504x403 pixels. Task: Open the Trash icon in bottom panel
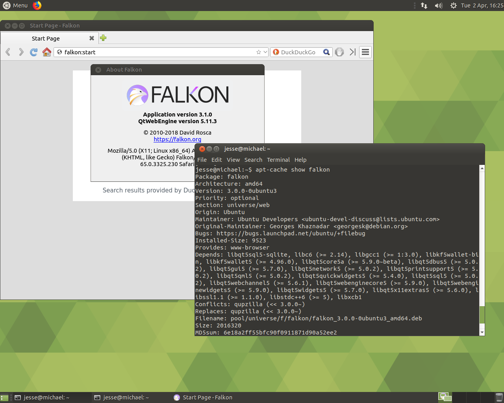coord(499,397)
